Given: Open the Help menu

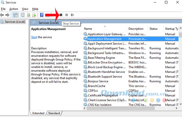Looking at the screenshot, I should pos(35,9).
